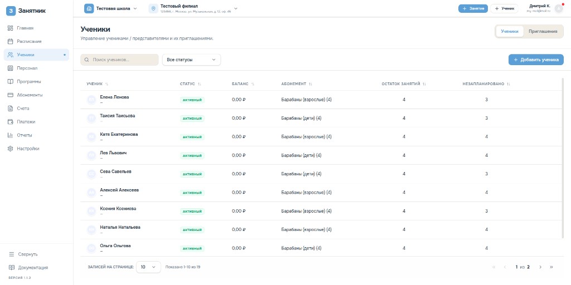Open the Документация link
The width and height of the screenshot is (571, 285).
click(x=36, y=268)
